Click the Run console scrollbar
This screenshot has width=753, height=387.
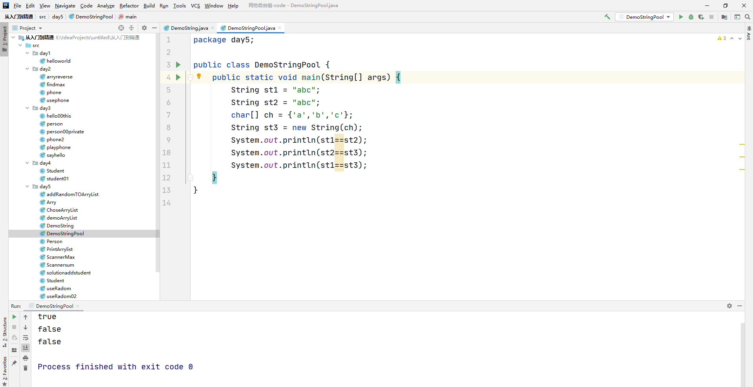click(743, 355)
